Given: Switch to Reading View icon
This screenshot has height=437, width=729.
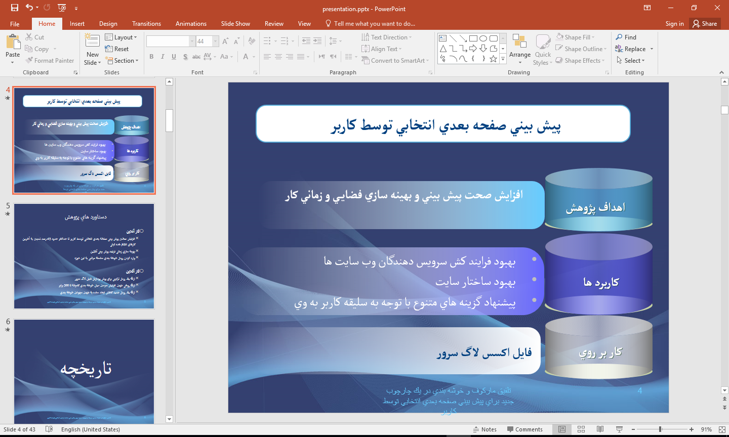Looking at the screenshot, I should [600, 429].
